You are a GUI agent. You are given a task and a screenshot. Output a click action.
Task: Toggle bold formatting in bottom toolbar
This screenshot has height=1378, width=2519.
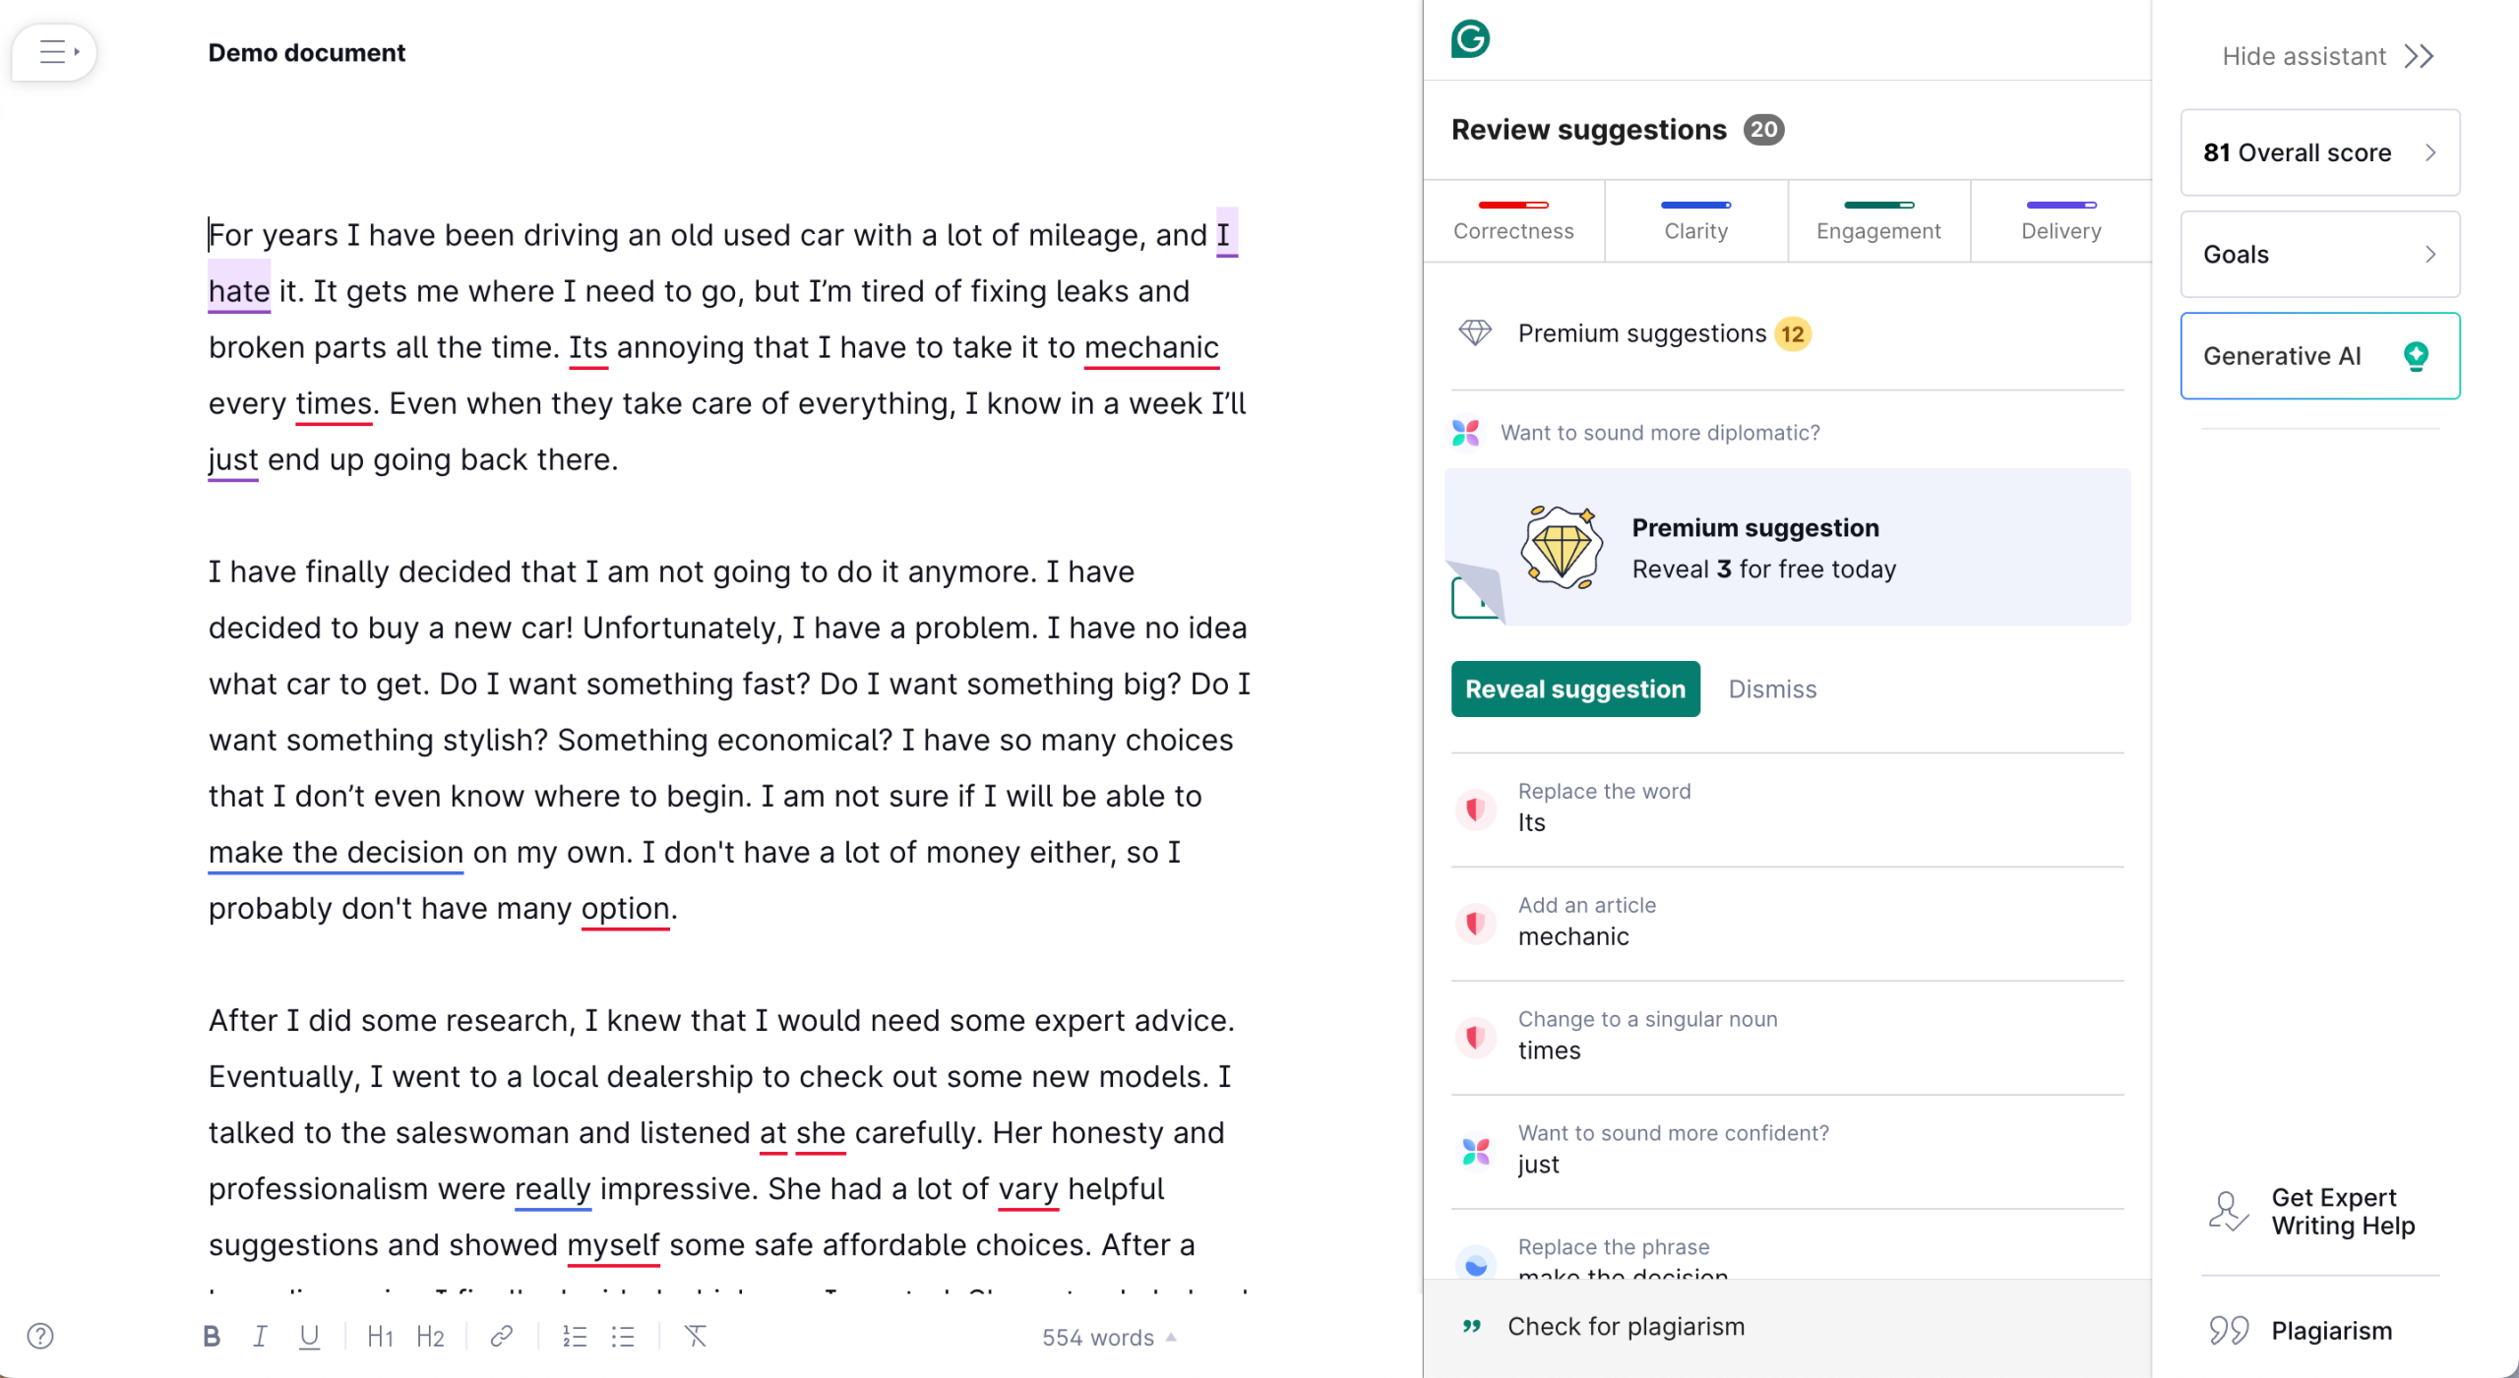tap(212, 1336)
